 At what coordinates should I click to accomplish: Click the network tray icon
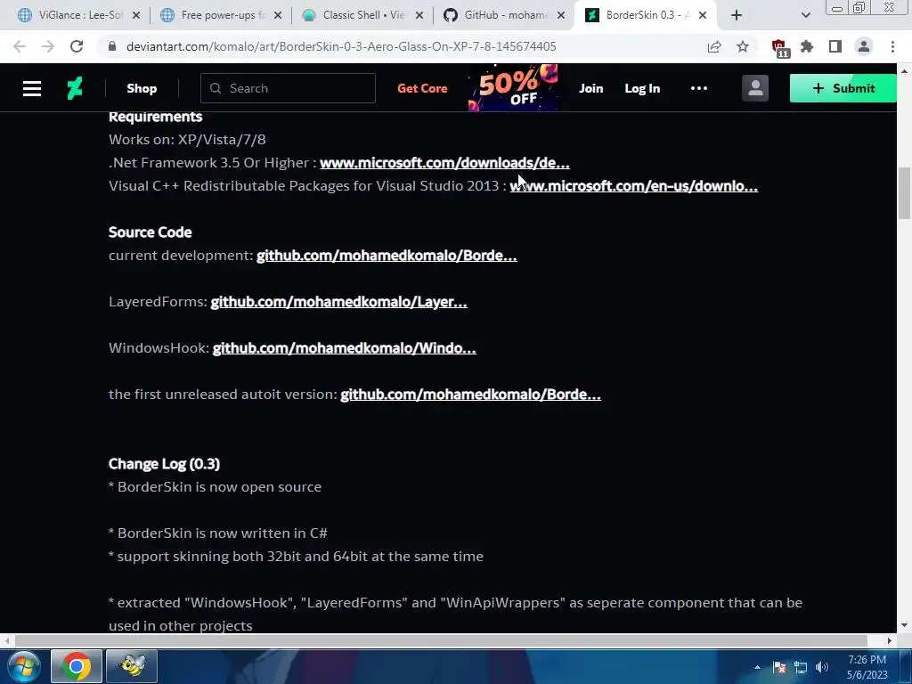(801, 667)
